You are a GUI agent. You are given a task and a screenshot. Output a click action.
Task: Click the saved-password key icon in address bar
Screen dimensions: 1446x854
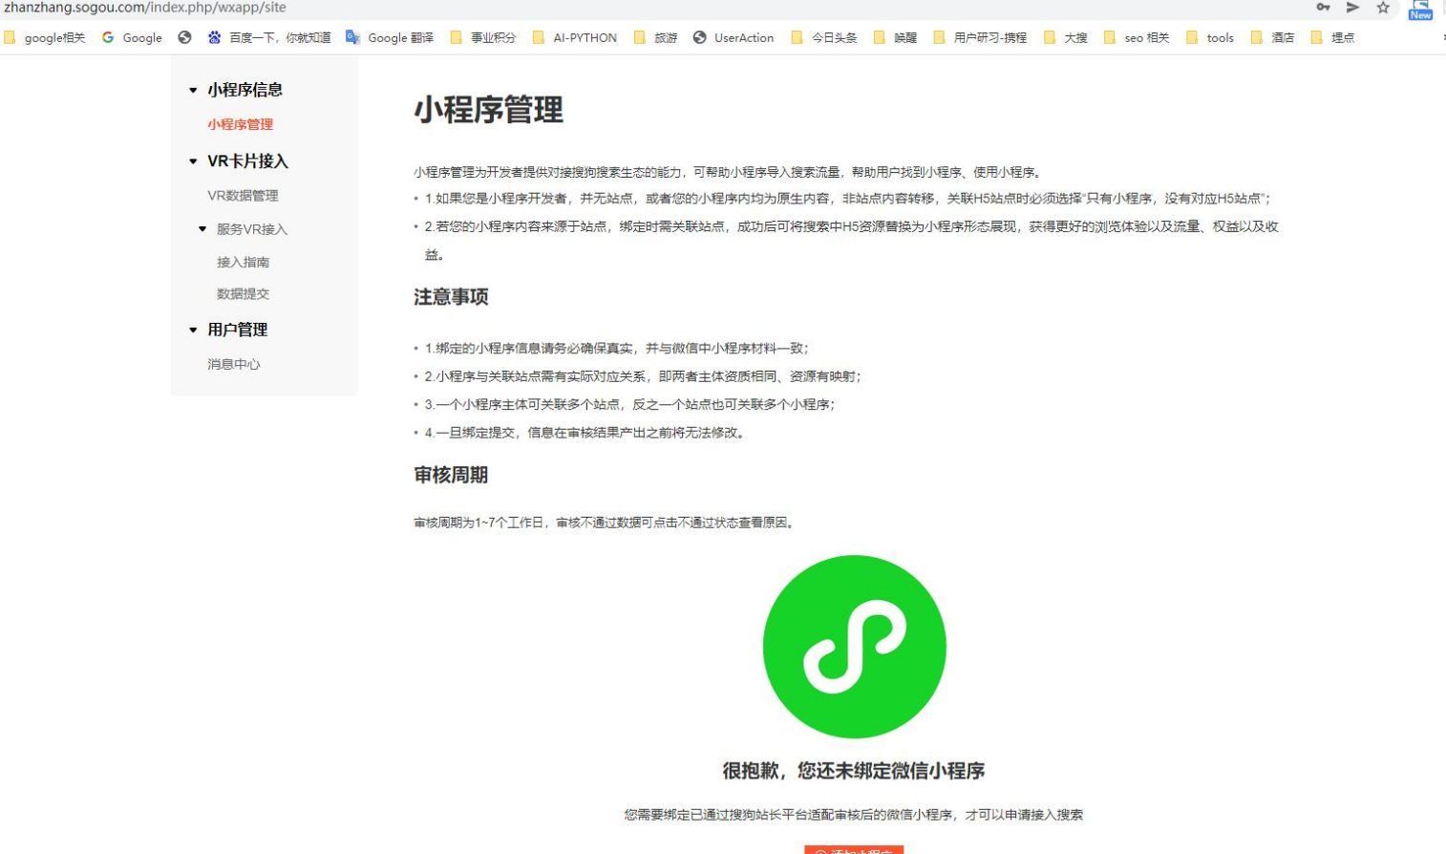click(x=1323, y=8)
